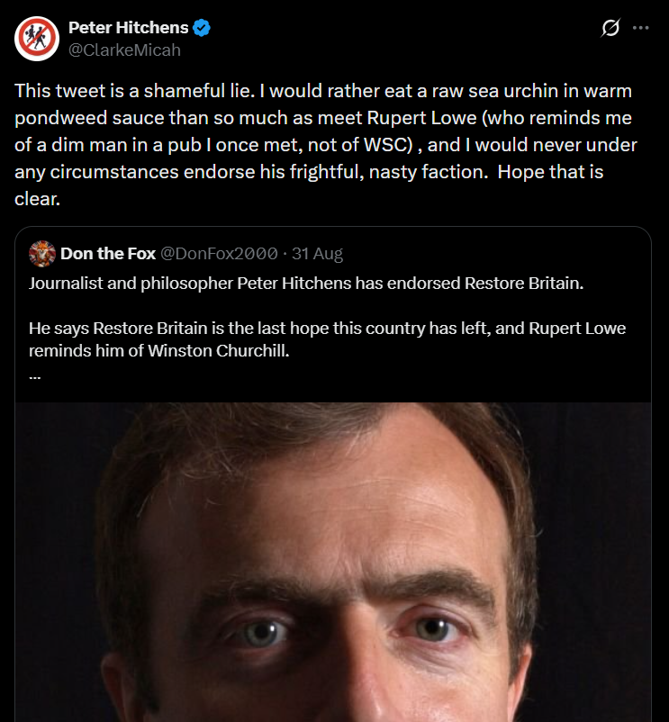Image resolution: width=669 pixels, height=722 pixels.
Task: Open the @ClarkeMicah handle link
Action: click(124, 50)
